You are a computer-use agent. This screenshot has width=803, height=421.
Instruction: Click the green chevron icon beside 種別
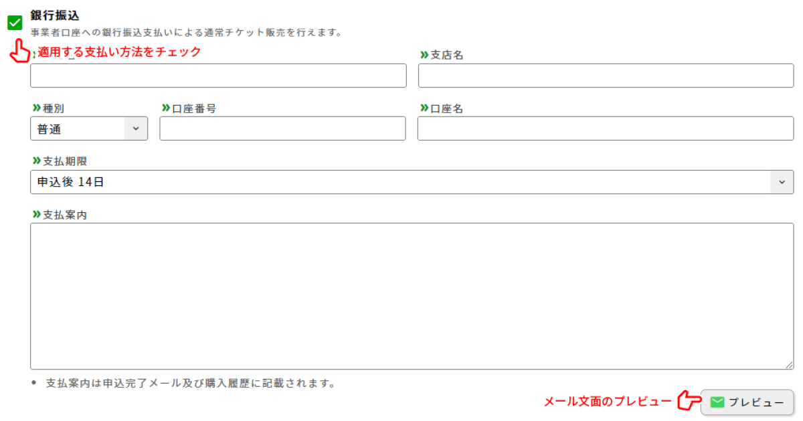click(37, 108)
